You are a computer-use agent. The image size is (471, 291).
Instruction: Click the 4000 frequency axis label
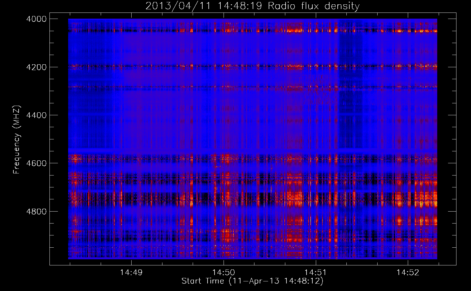point(36,19)
